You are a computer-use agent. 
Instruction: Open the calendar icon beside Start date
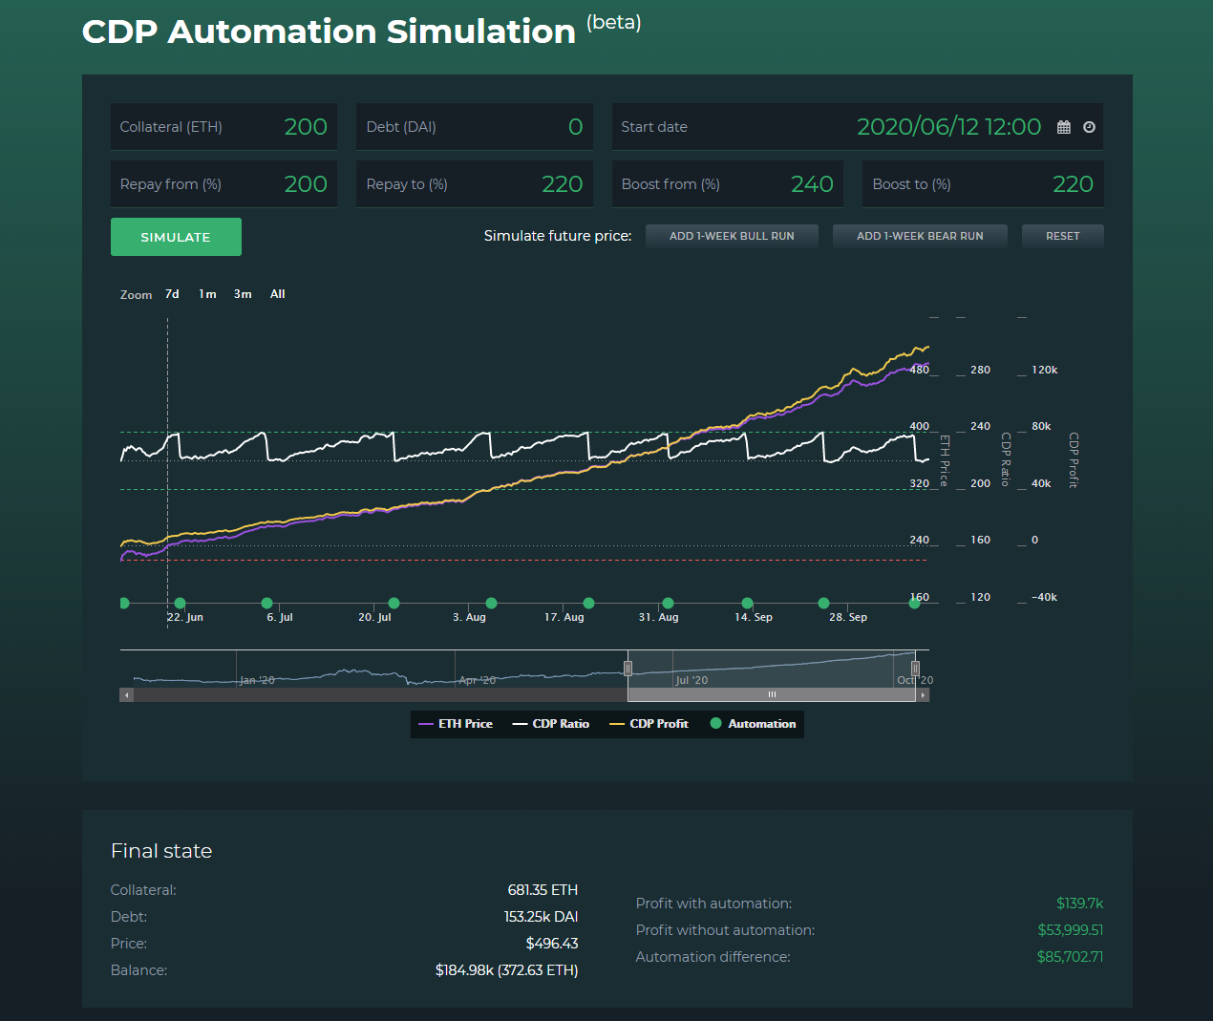click(x=1064, y=126)
